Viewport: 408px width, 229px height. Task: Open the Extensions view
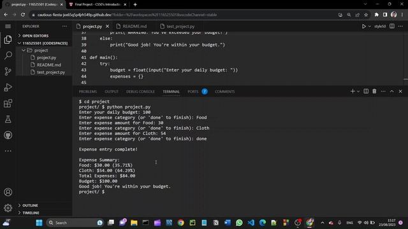tap(8, 103)
